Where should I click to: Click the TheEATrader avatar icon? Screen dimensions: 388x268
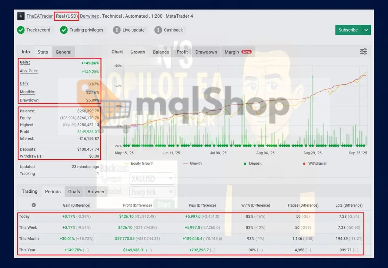pyautogui.click(x=21, y=16)
